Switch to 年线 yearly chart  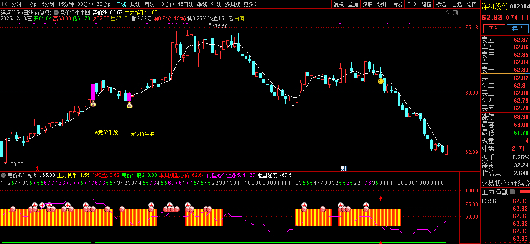(x=216, y=4)
